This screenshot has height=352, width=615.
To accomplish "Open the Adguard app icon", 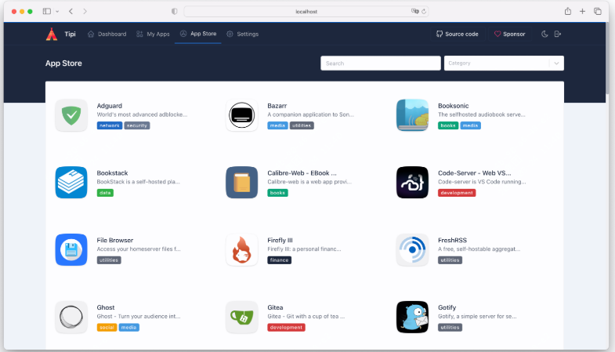I will coord(71,115).
